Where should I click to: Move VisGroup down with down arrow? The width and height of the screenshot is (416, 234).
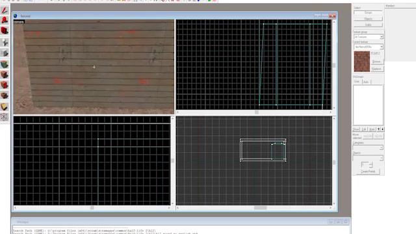click(382, 129)
